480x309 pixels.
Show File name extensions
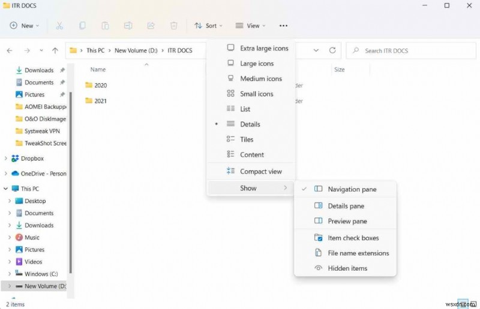point(346,253)
